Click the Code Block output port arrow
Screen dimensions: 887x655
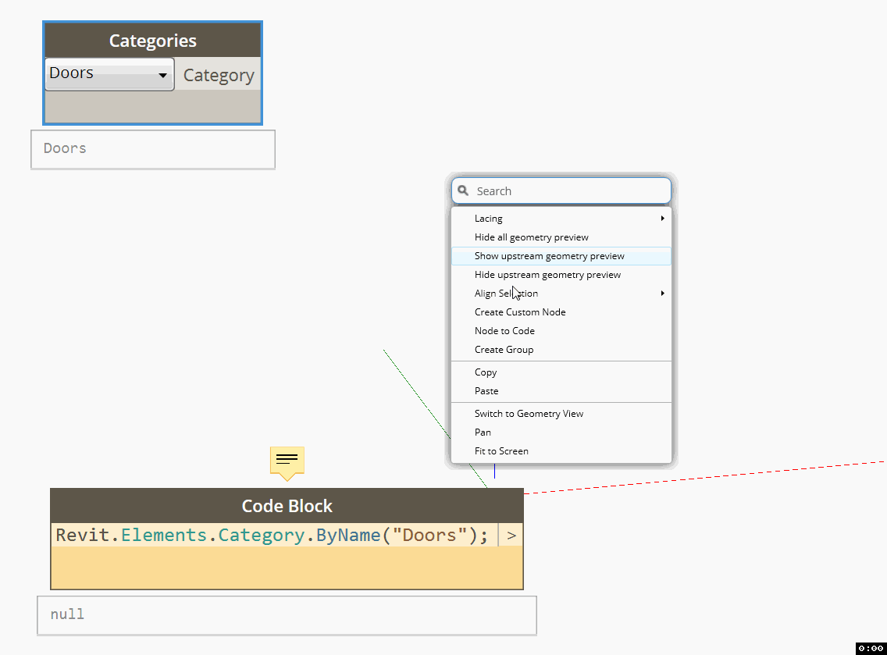pos(511,535)
